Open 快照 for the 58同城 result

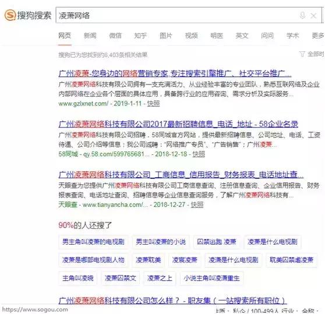click(199, 154)
